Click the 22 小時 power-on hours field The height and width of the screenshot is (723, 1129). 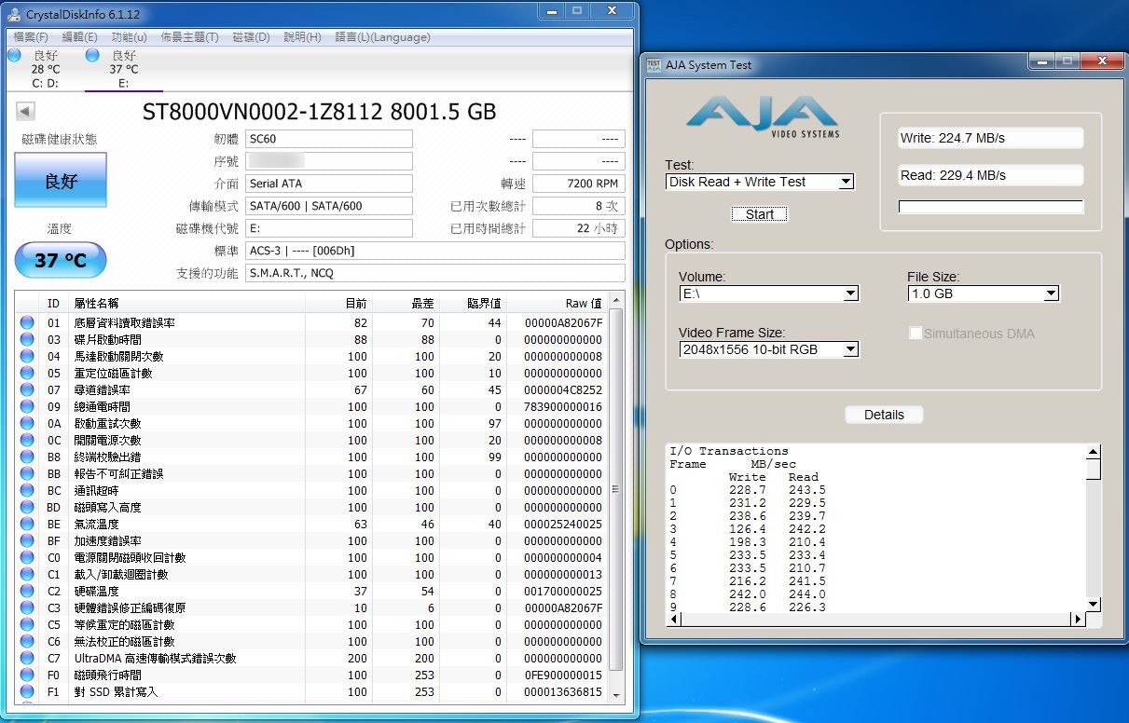click(578, 228)
